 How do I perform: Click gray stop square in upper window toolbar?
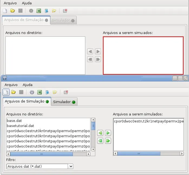[x=20, y=11]
